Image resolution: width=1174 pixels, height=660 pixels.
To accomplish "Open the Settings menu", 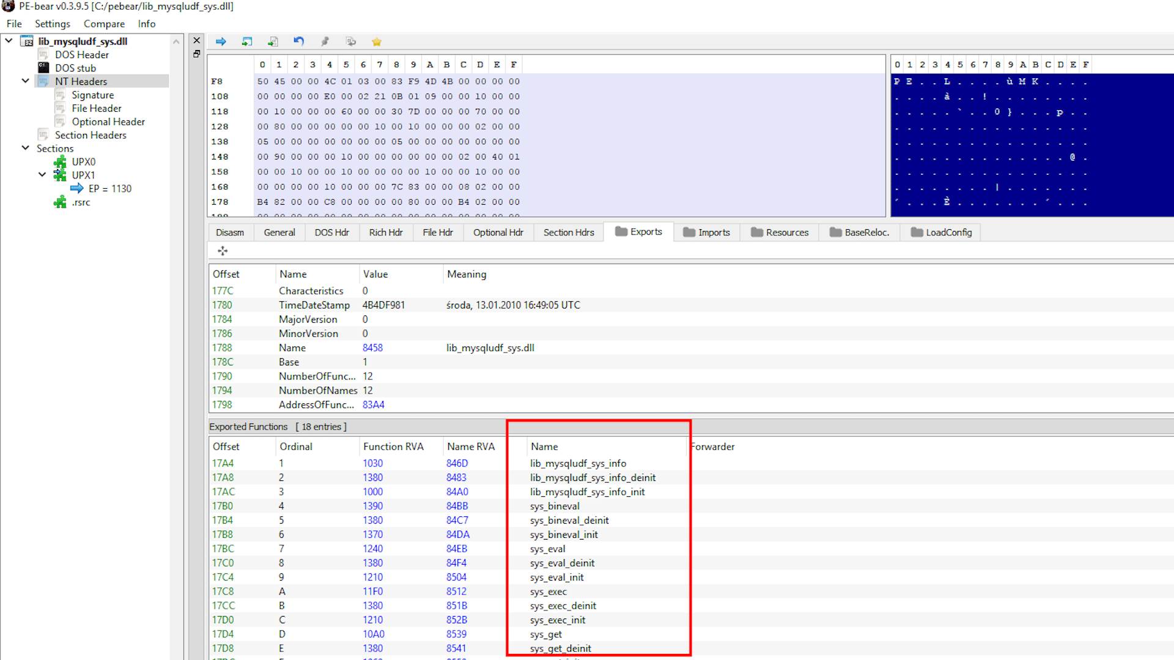I will [53, 24].
